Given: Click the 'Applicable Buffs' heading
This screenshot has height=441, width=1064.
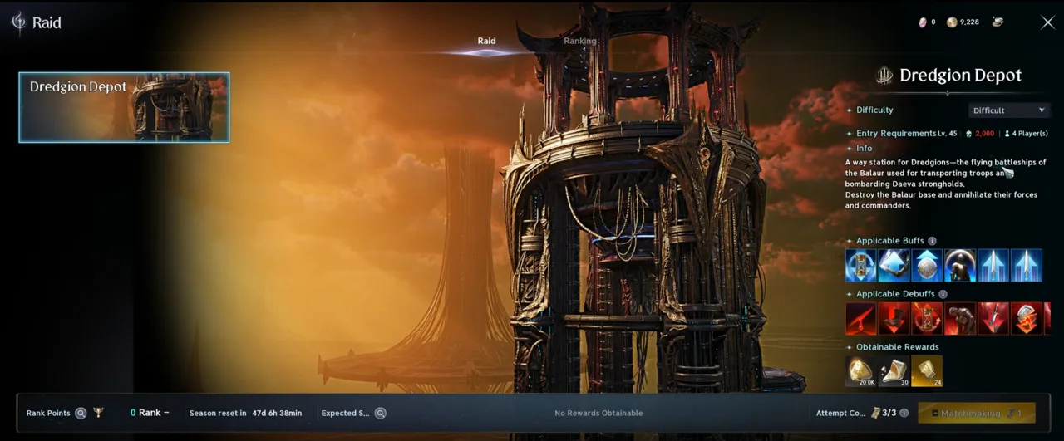Looking at the screenshot, I should [890, 241].
